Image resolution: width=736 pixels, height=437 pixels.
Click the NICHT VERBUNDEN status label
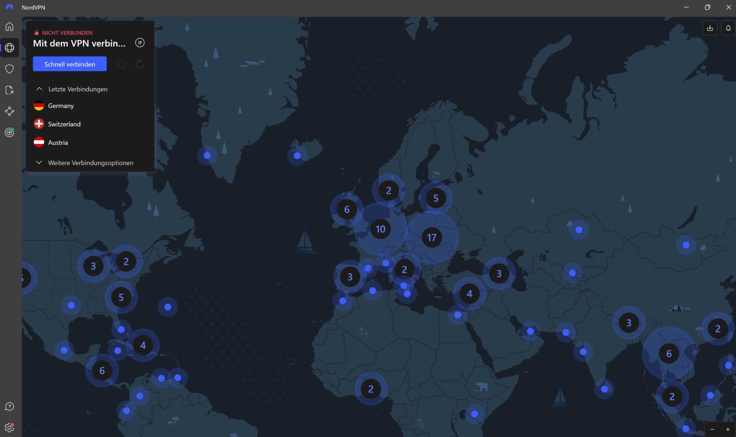67,33
